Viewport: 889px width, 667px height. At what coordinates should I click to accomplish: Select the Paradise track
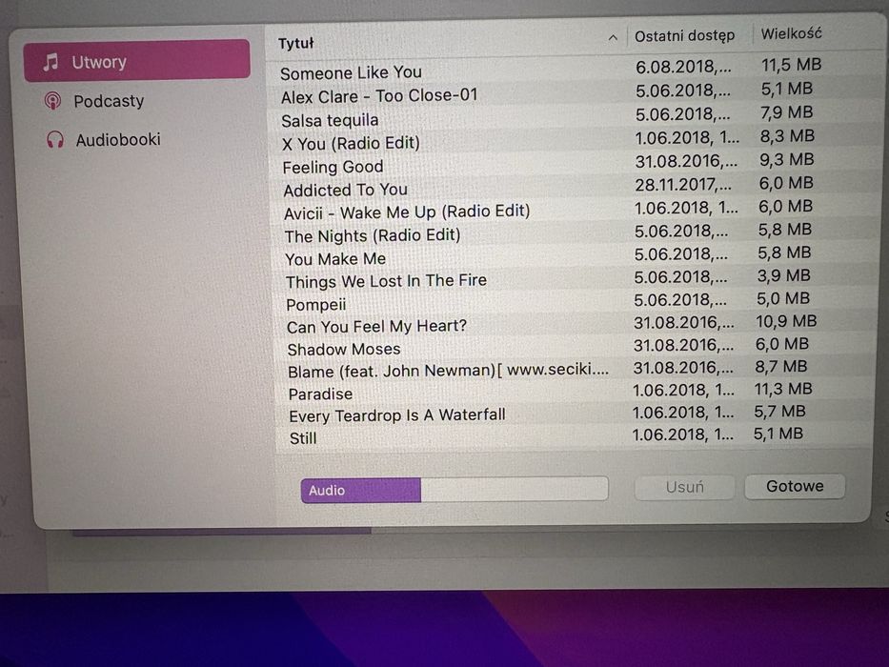(573, 392)
